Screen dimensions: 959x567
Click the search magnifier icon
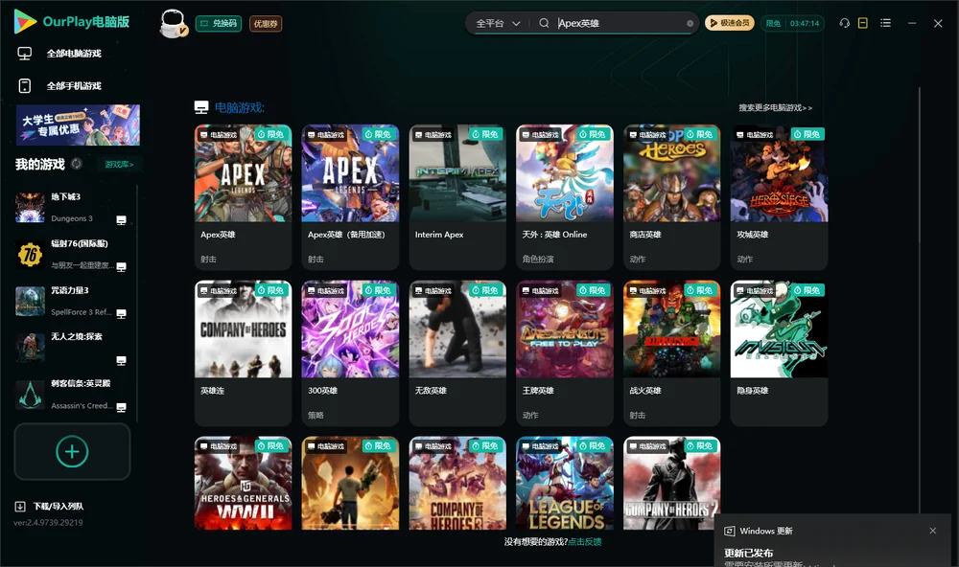click(544, 23)
